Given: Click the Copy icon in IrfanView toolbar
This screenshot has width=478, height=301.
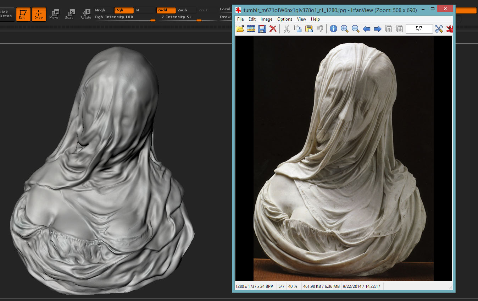Looking at the screenshot, I should [298, 29].
